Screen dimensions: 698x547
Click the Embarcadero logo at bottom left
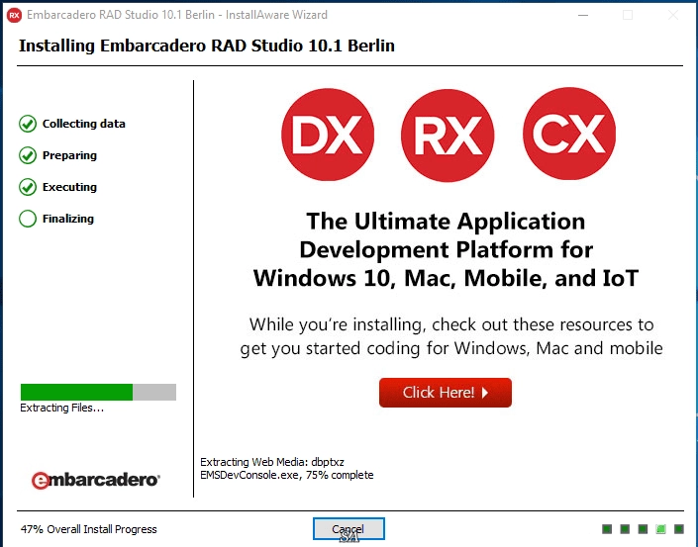pos(95,480)
